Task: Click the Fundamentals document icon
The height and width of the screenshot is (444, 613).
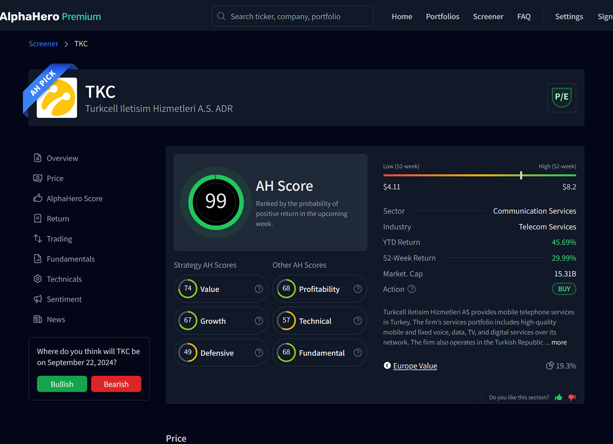Action: tap(38, 259)
